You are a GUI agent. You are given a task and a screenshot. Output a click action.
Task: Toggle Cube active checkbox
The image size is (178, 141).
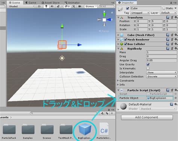127,8
